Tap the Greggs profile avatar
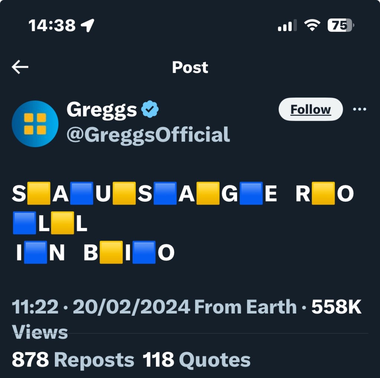The height and width of the screenshot is (378, 380). pos(35,124)
